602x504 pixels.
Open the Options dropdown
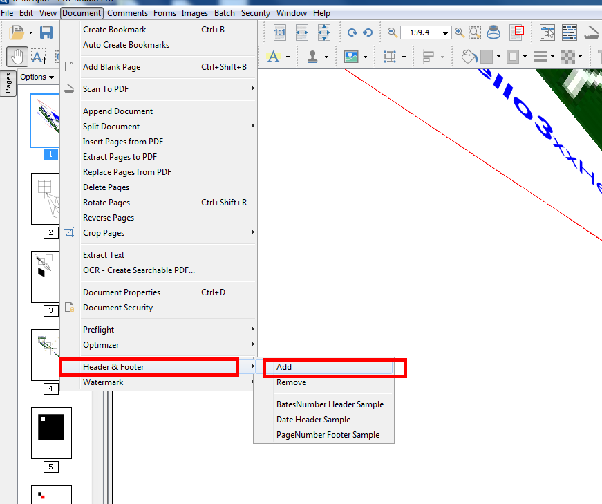tap(32, 77)
